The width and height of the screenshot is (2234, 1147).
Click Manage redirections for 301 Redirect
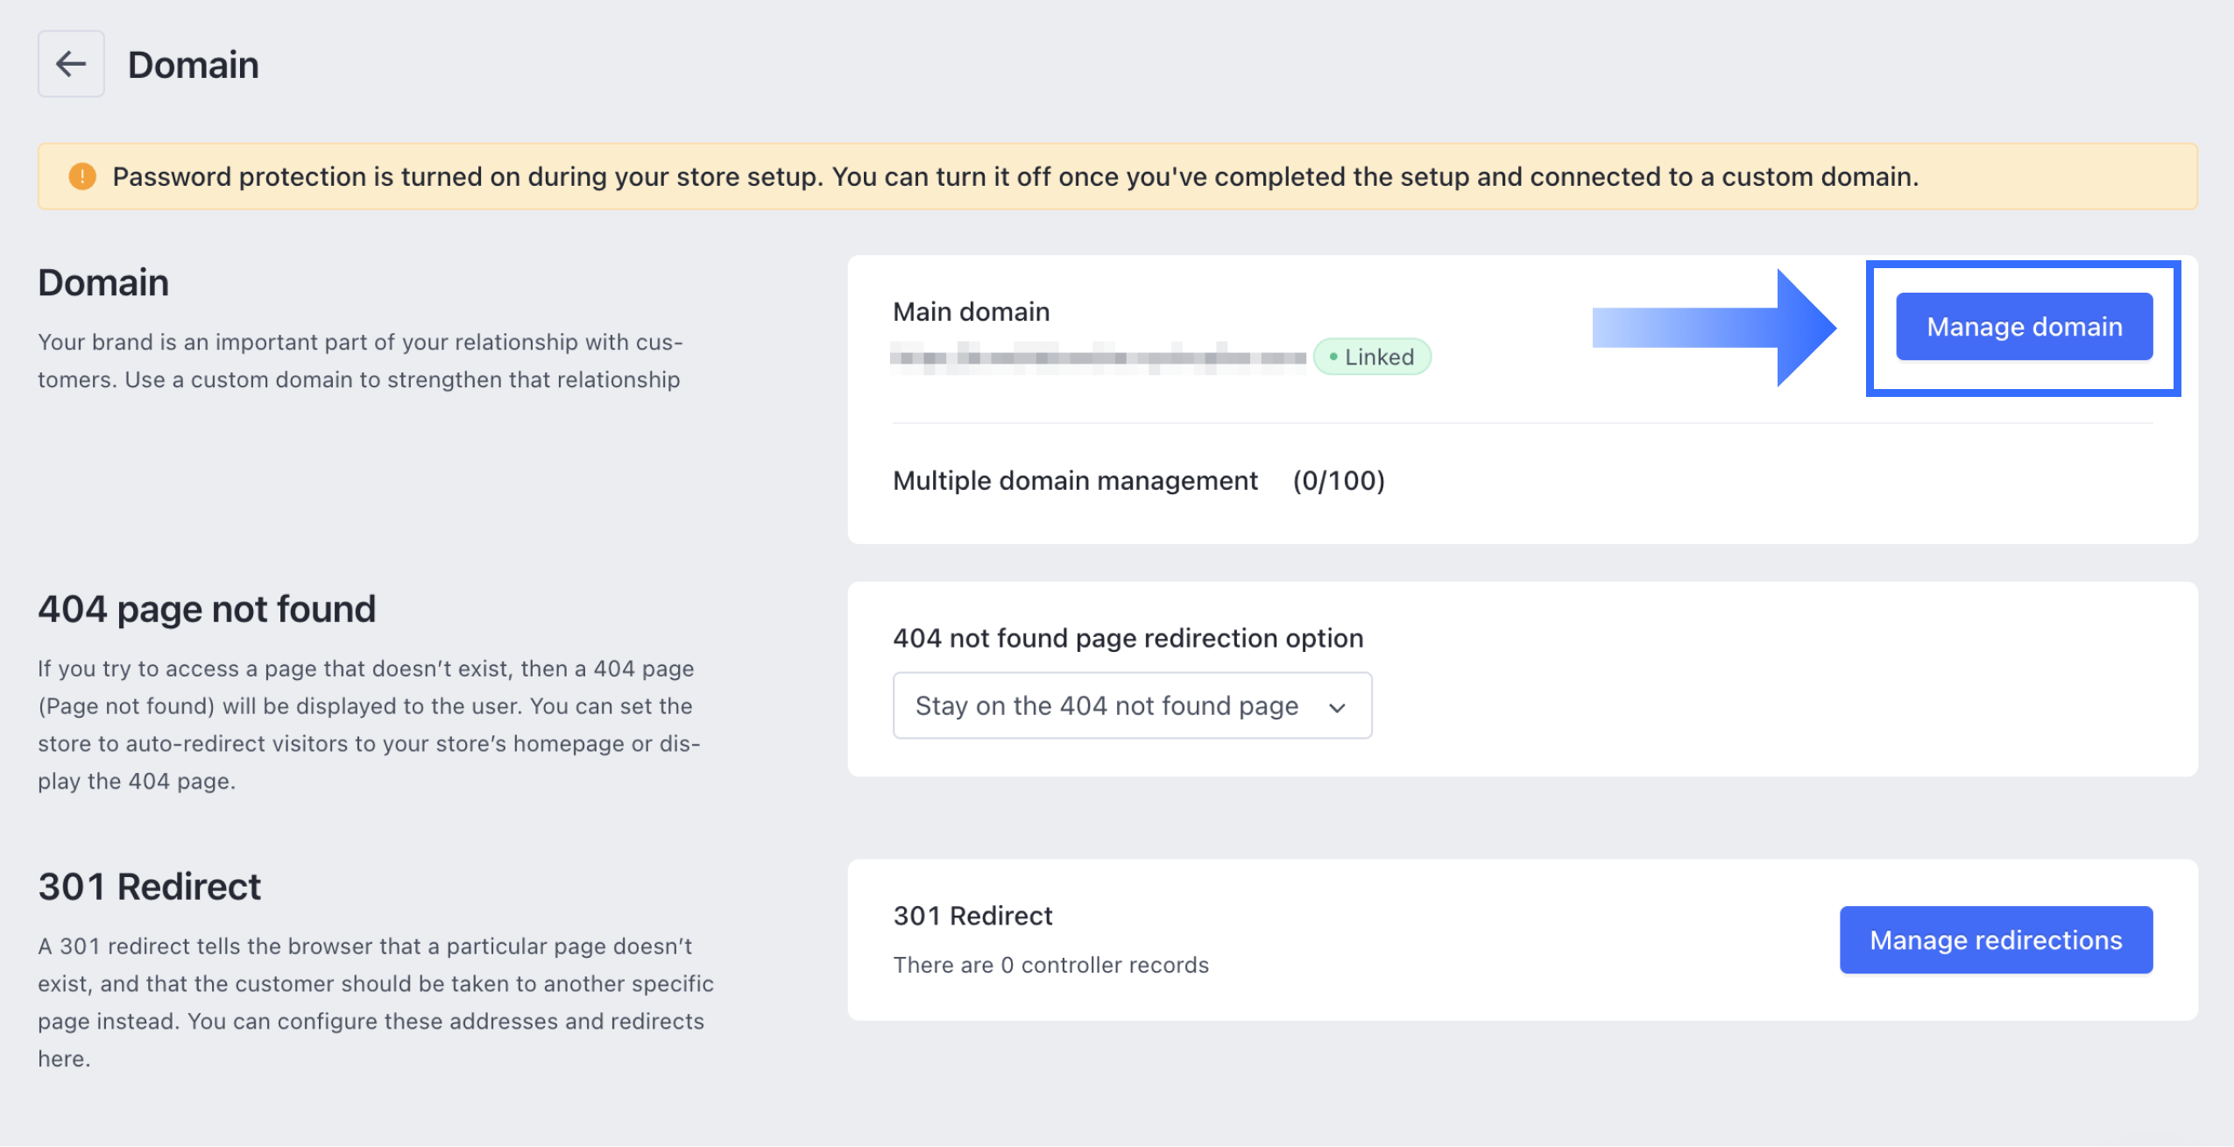pos(1996,939)
